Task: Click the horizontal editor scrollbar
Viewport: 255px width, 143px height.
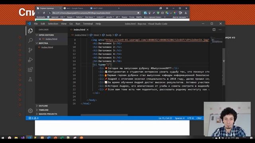Action: [104, 115]
